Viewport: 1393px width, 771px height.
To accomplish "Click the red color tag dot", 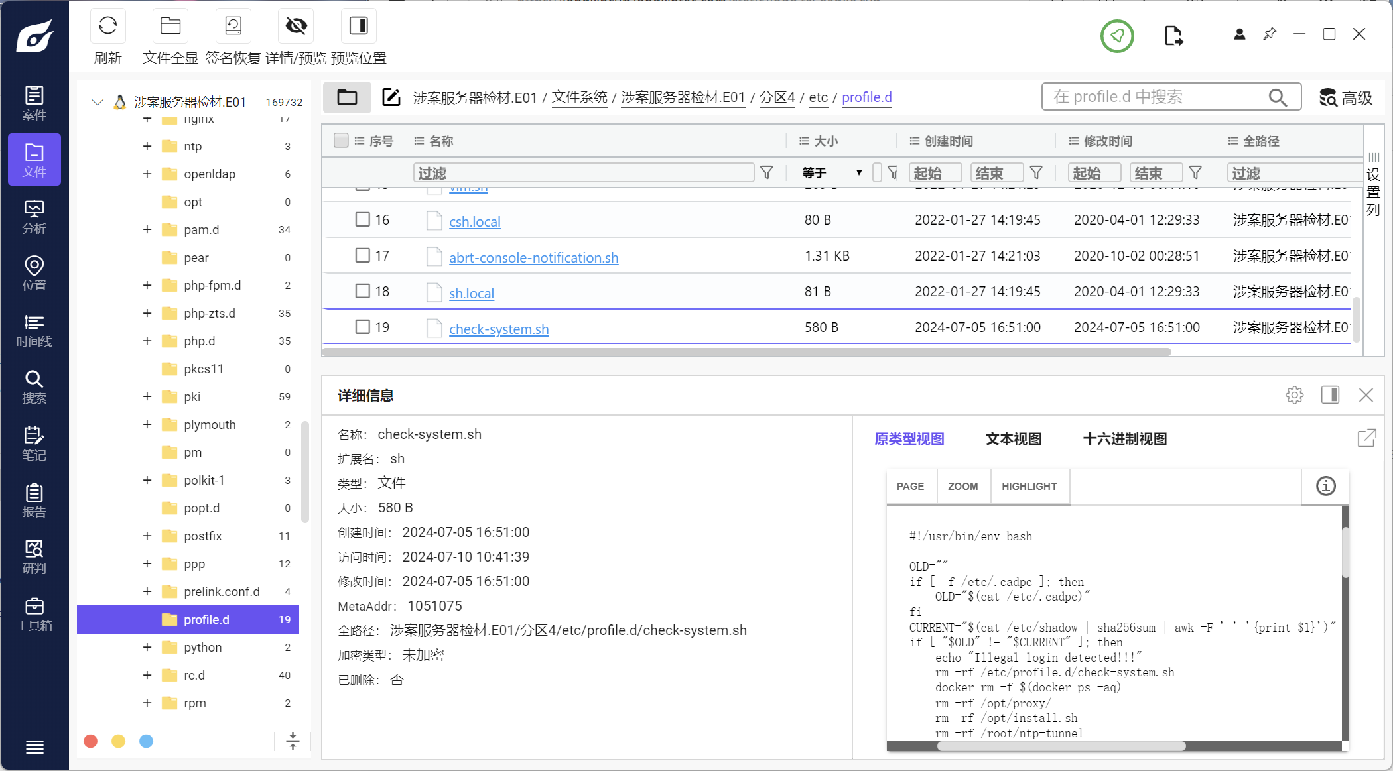I will 91,741.
